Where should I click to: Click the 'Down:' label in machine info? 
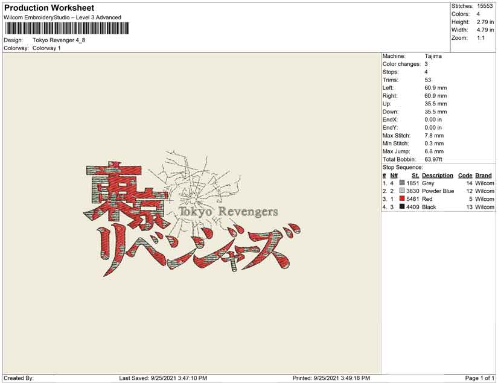pyautogui.click(x=390, y=112)
